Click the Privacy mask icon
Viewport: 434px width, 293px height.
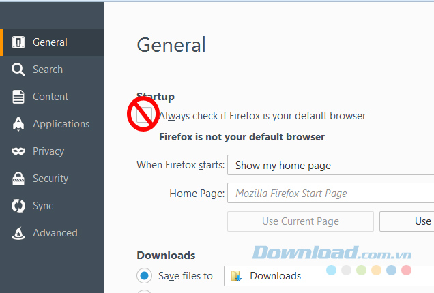click(x=19, y=151)
